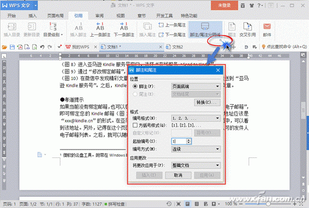
Task: Click the zoom slider in status bar
Action: pos(268,204)
